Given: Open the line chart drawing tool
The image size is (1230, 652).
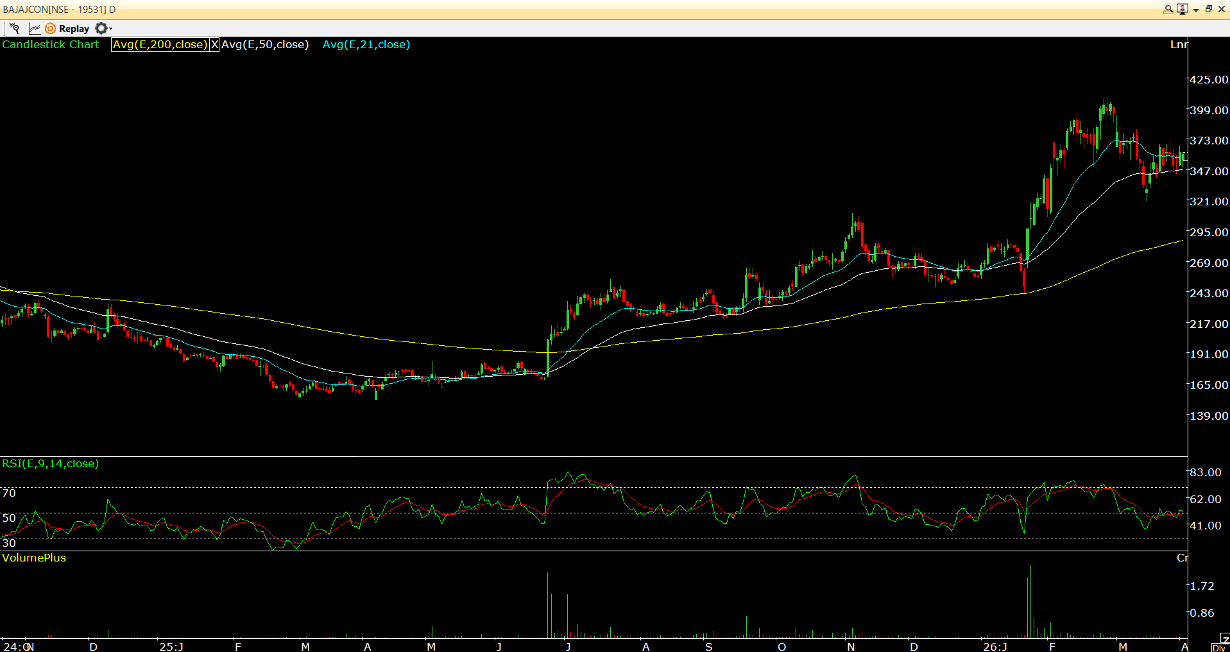Looking at the screenshot, I should pyautogui.click(x=34, y=28).
